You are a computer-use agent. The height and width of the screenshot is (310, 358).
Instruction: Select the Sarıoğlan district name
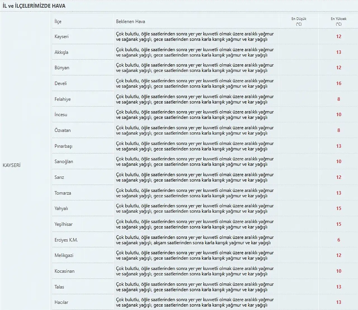pos(64,161)
